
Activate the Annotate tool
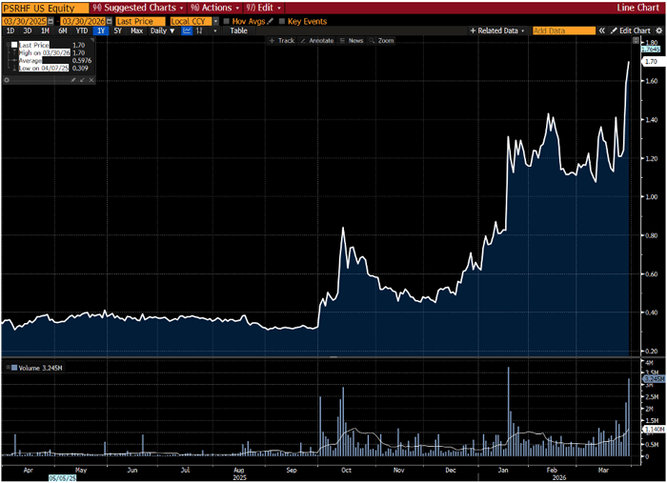(x=317, y=41)
